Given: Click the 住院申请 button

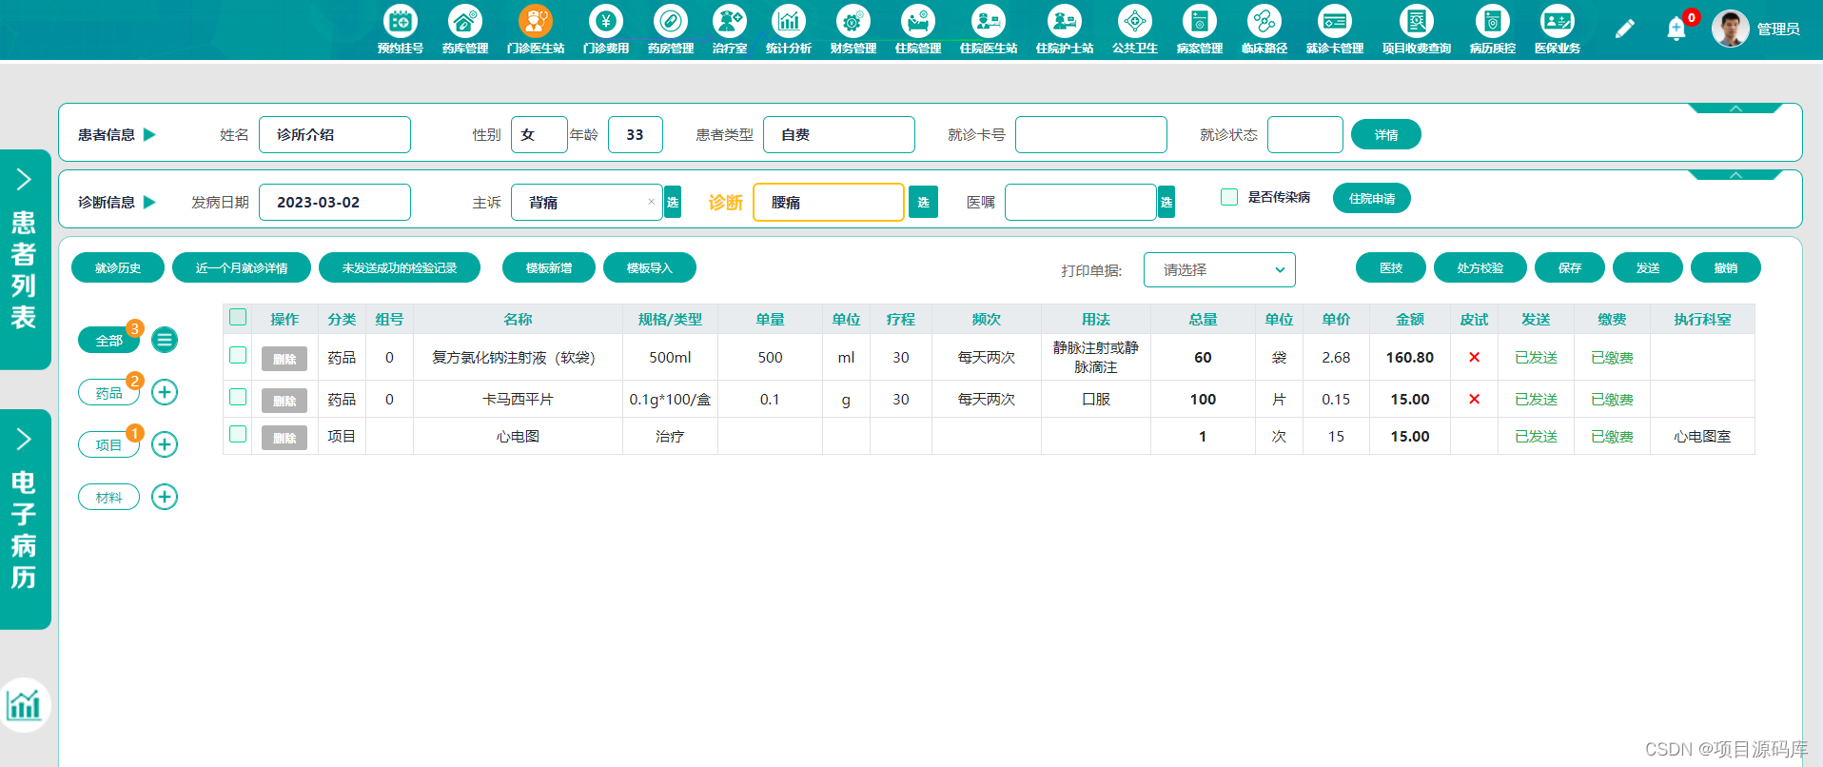Looking at the screenshot, I should click(1372, 198).
